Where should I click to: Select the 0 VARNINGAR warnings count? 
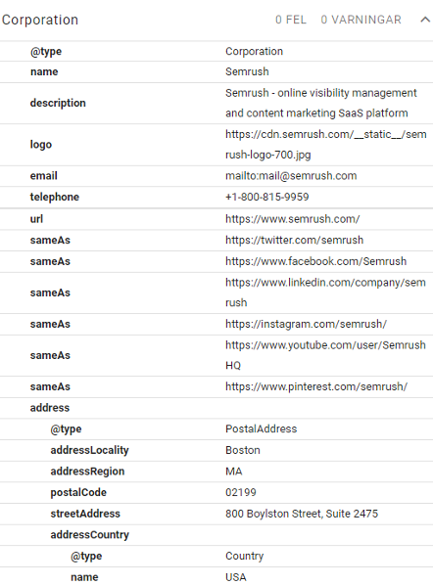pos(361,20)
